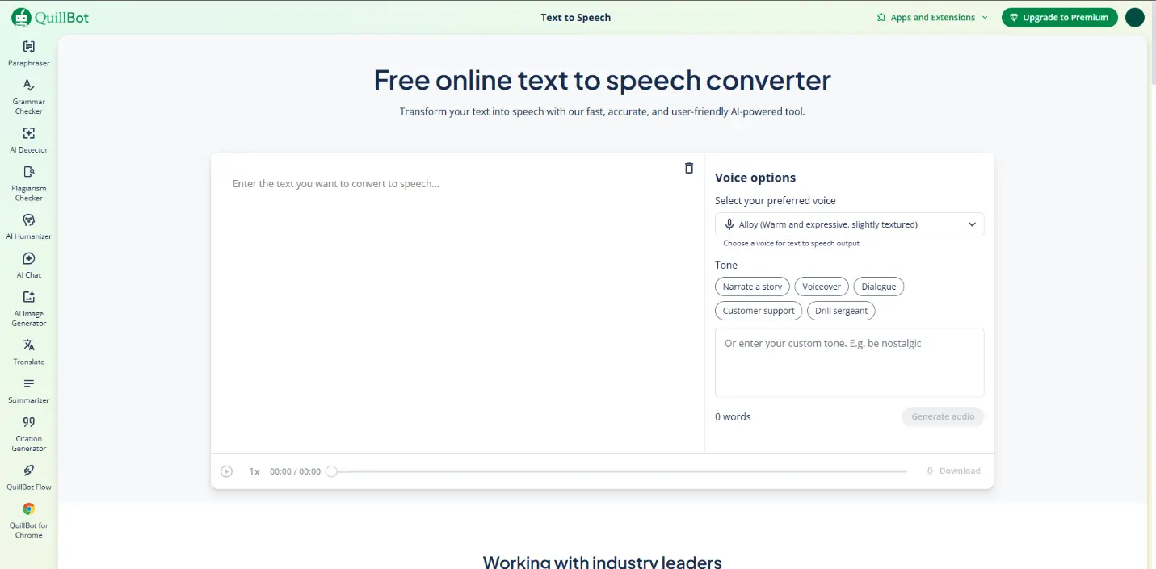The height and width of the screenshot is (569, 1156).
Task: Enable the Voiceover tone
Action: click(x=821, y=286)
